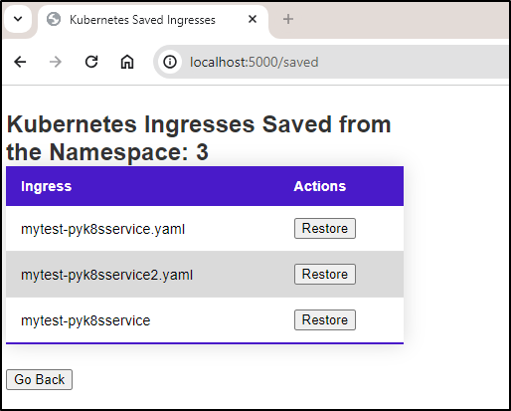Open a new tab with plus icon
This screenshot has height=411, width=511.
288,19
